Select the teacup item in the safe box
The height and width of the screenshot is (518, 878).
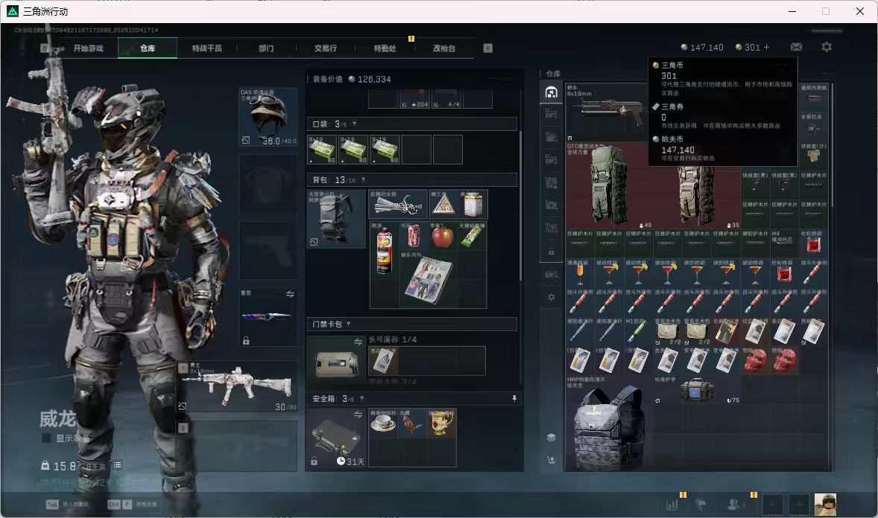(384, 423)
